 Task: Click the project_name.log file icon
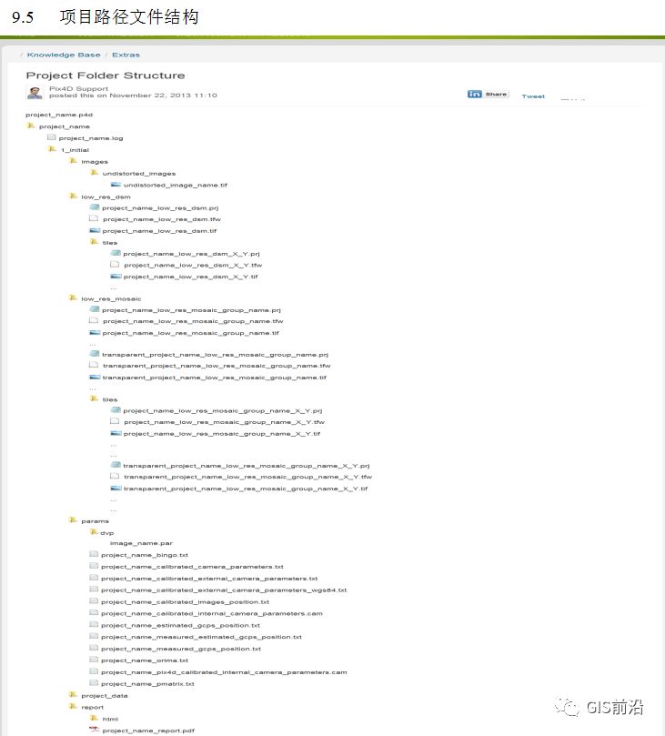click(52, 137)
